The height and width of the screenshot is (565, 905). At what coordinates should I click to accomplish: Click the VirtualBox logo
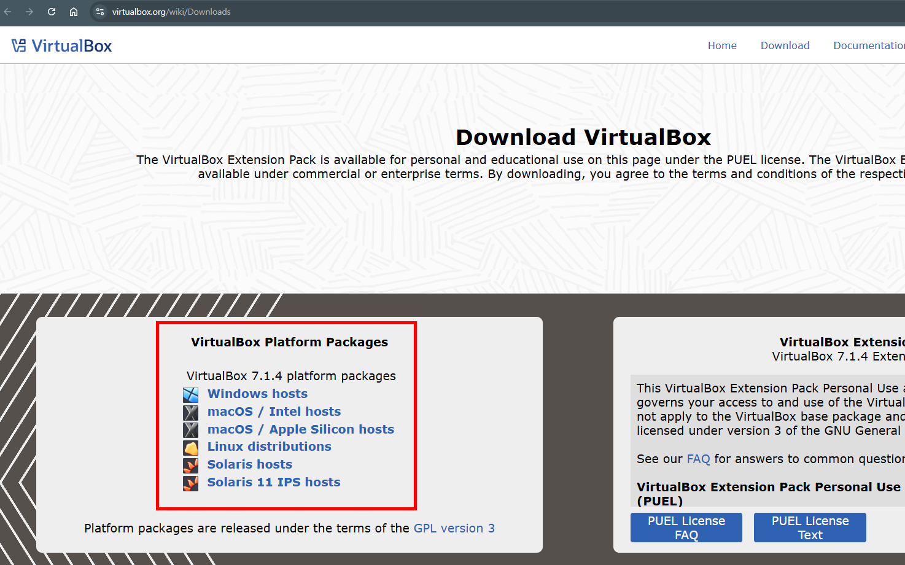61,46
